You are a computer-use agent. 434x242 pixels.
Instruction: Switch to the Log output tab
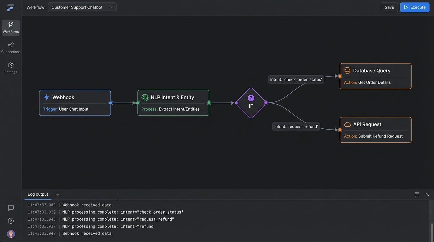pos(38,194)
